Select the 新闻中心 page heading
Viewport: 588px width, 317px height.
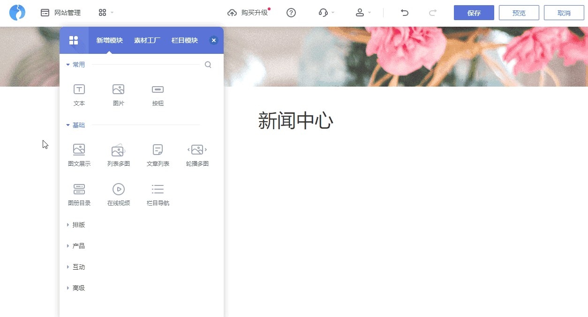point(295,121)
